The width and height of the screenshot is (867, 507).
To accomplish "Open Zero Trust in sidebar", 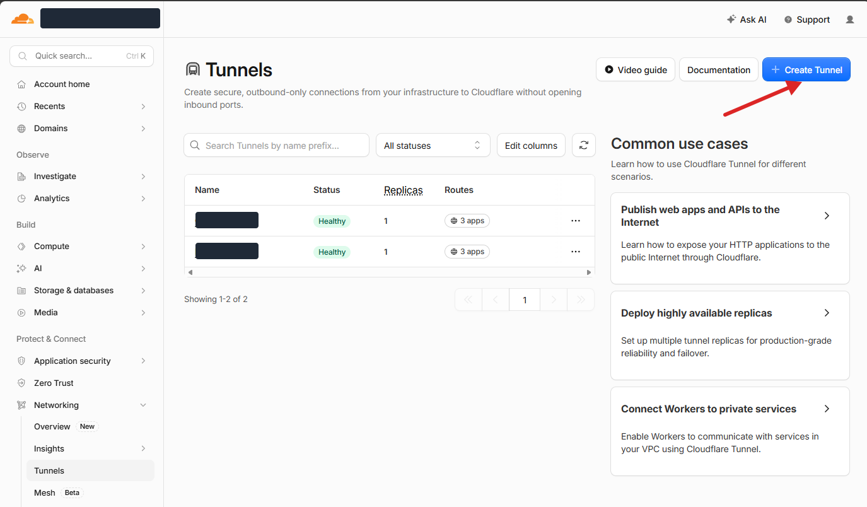I will (54, 383).
